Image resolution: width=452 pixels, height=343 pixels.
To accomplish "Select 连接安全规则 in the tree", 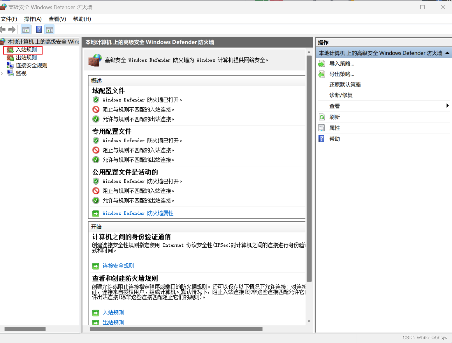I will click(31, 66).
